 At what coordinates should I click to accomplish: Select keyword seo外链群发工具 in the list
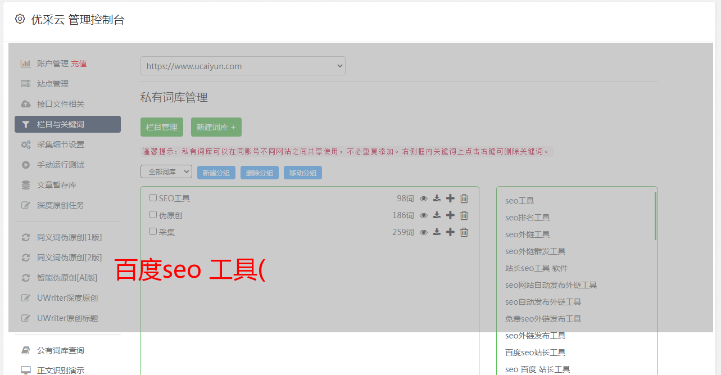pyautogui.click(x=535, y=251)
